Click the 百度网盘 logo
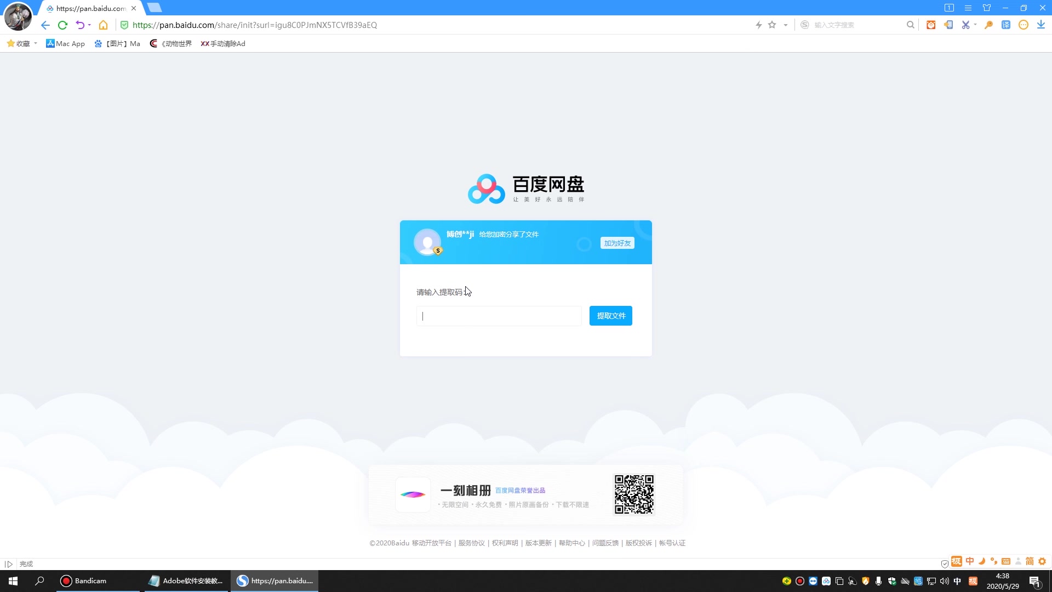 click(526, 189)
